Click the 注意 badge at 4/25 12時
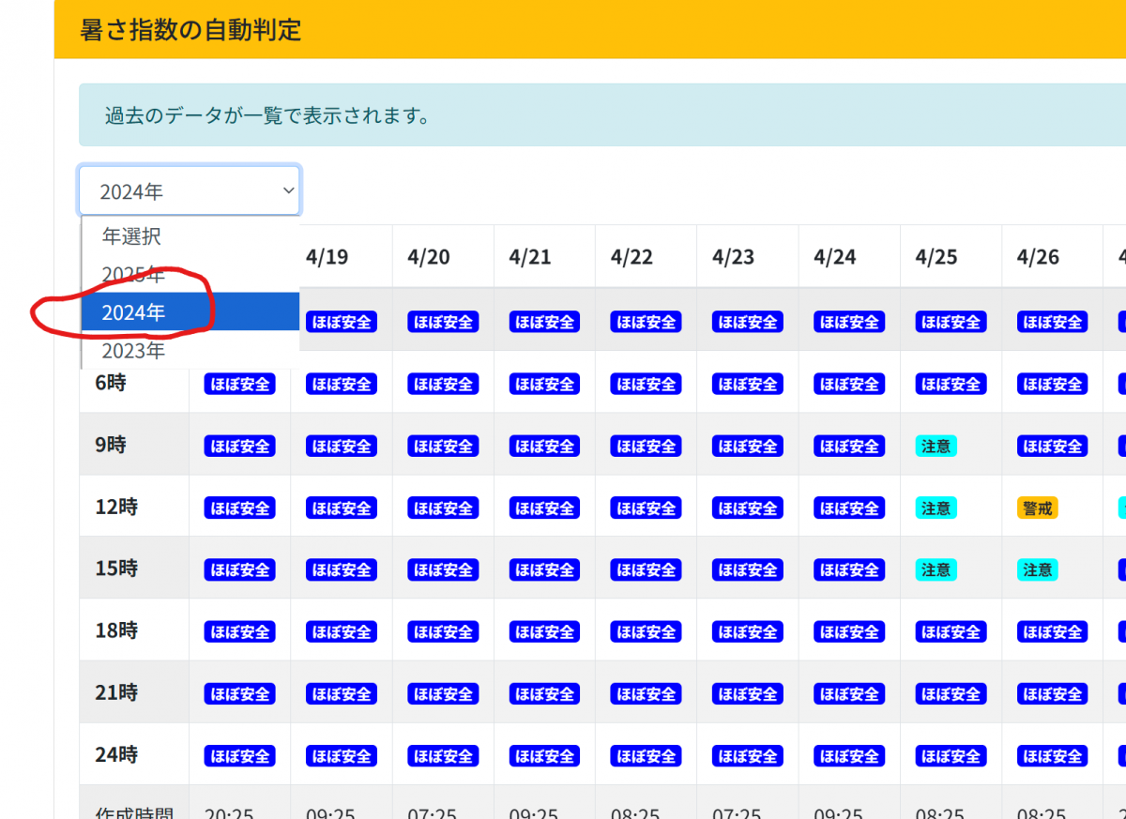 pos(936,508)
